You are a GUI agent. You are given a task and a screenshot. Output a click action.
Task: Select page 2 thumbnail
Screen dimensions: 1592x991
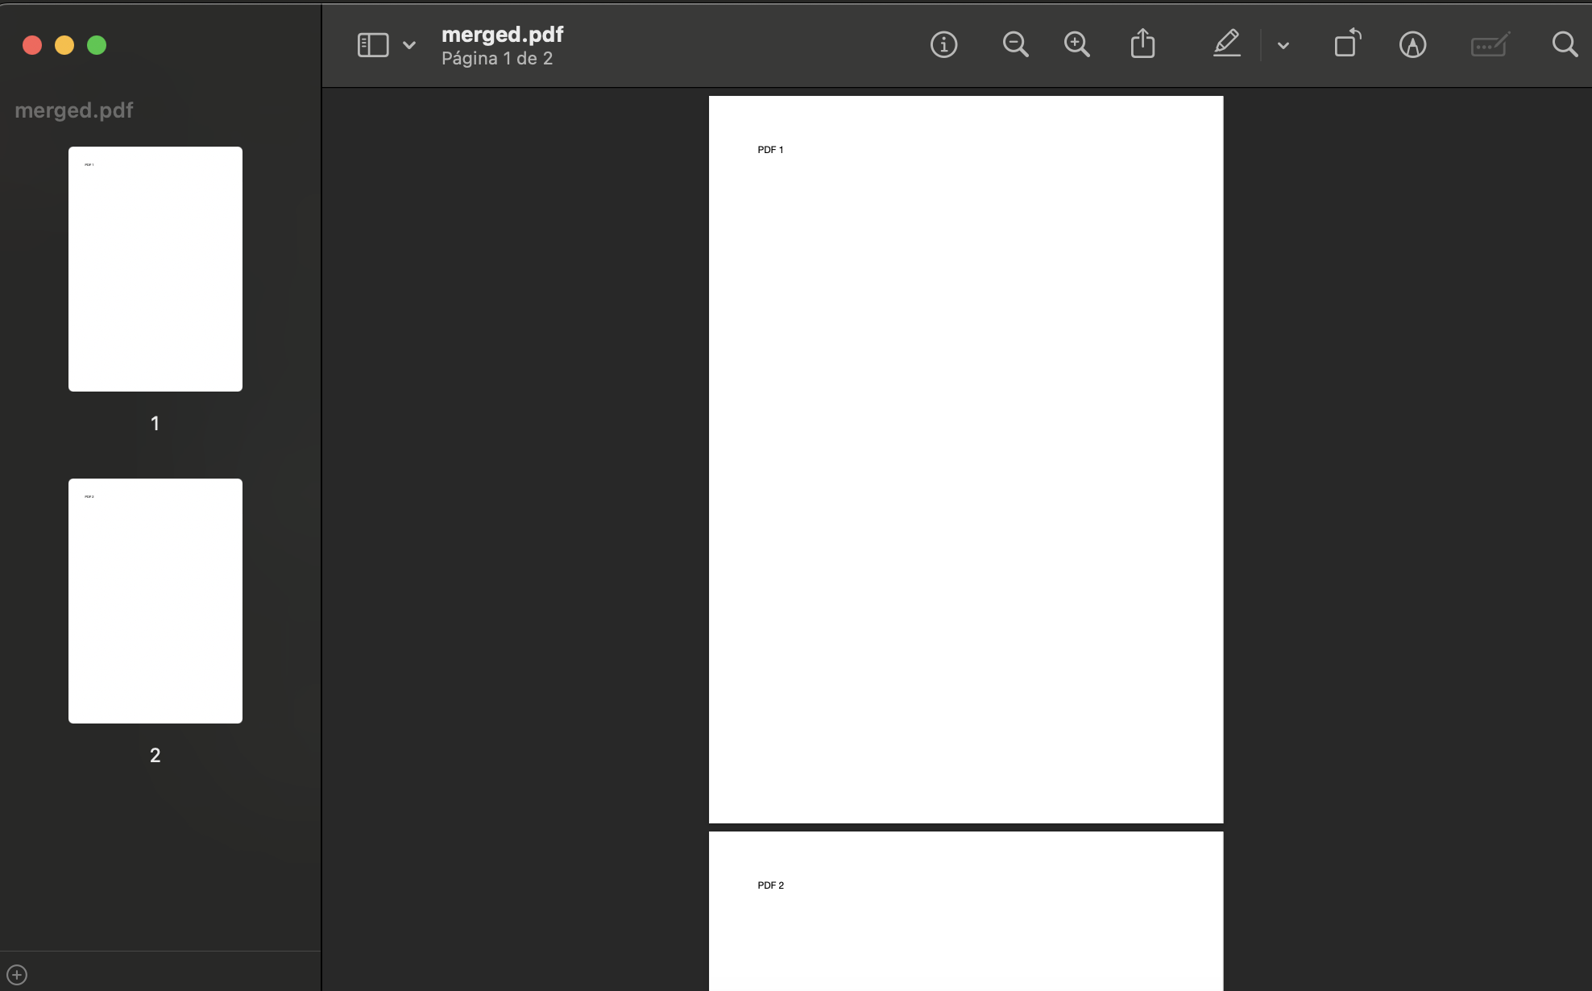pyautogui.click(x=154, y=599)
